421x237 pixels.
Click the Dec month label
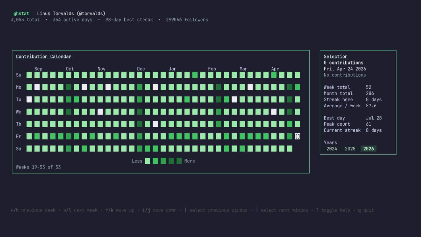[141, 69]
